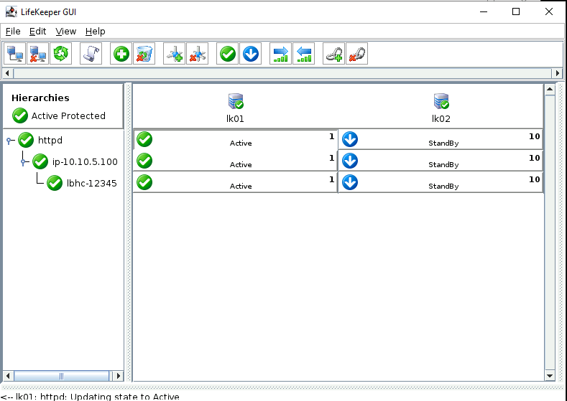Click ip-10.10.5.100 row's StandBy icon under lk02
567x401 pixels.
pos(350,161)
